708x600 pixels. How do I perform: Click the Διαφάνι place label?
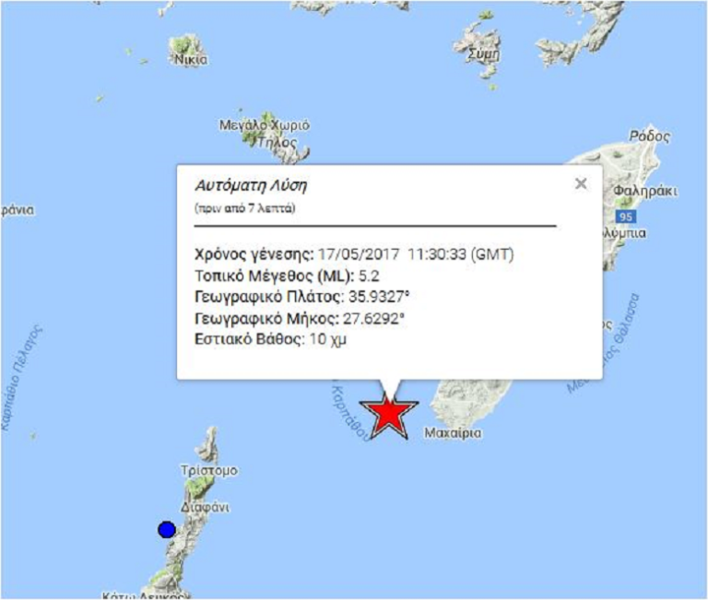[205, 507]
